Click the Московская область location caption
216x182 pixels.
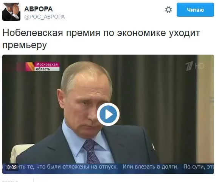click(47, 67)
